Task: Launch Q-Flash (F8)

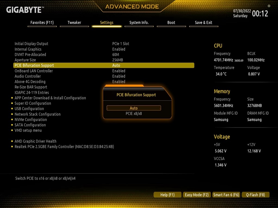Action: pos(255,195)
